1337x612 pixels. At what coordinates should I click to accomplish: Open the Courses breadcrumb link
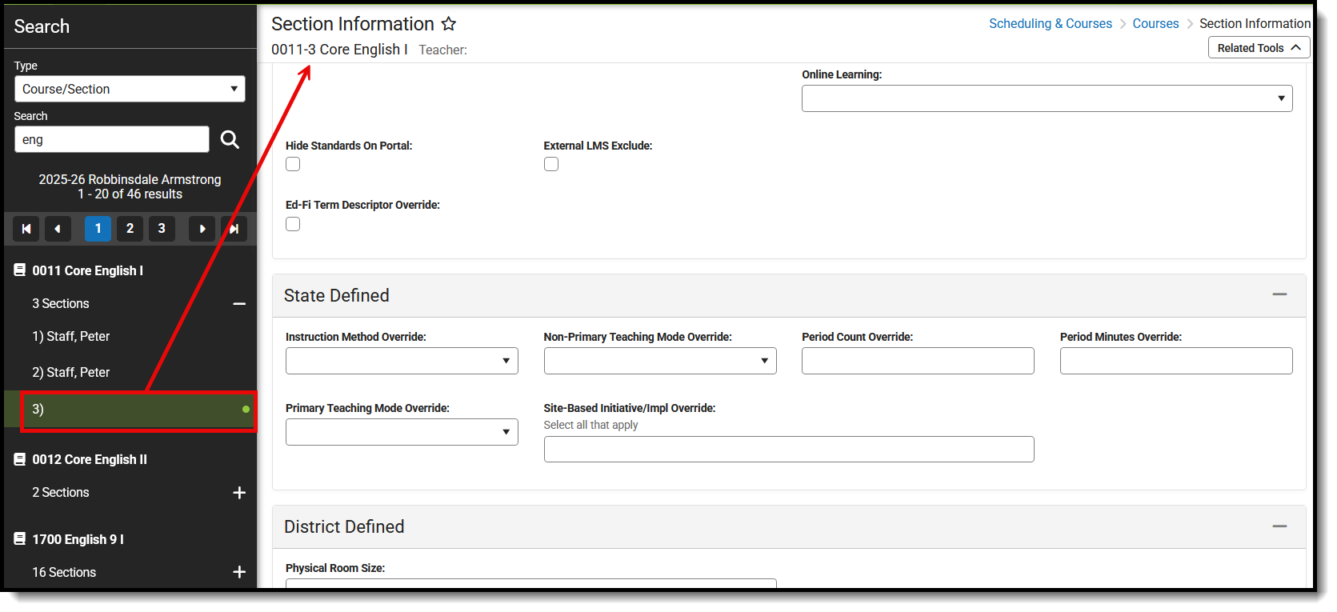tap(1155, 23)
